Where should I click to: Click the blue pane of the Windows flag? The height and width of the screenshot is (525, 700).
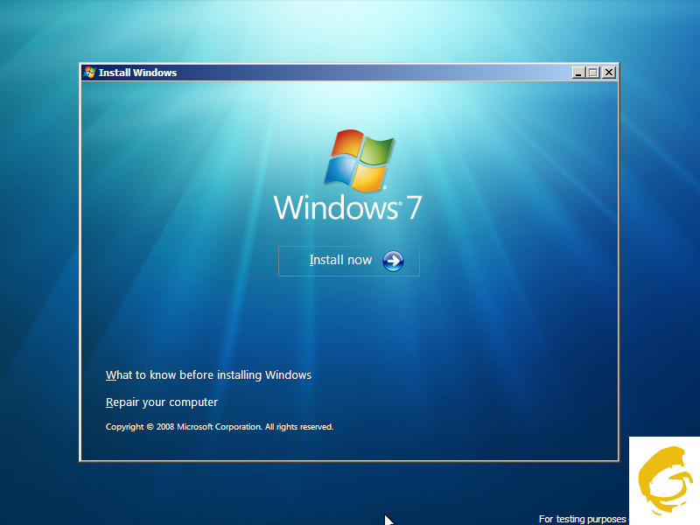339,171
